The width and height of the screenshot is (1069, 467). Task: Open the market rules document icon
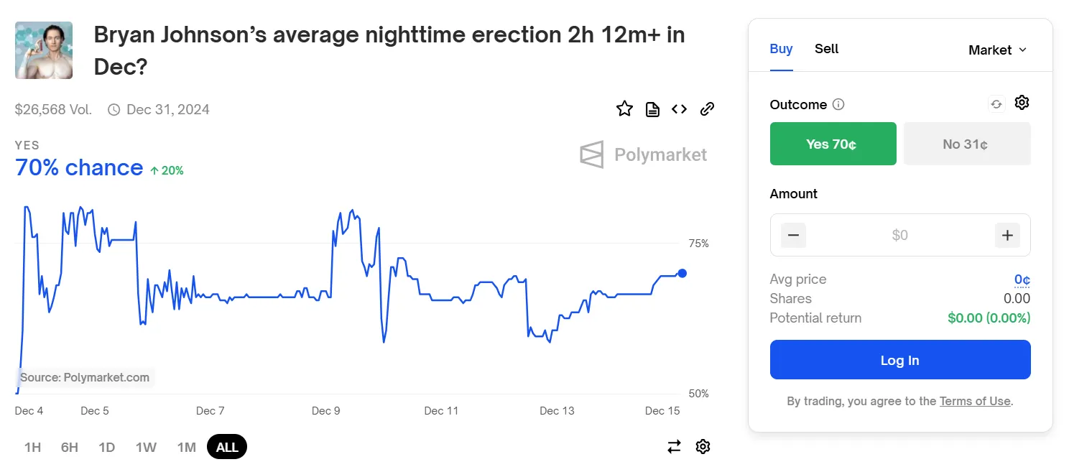point(652,109)
